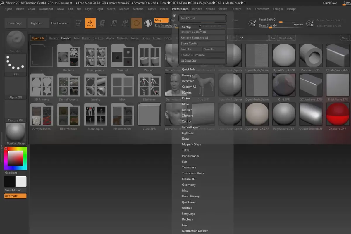Expand the Hotkeys preferences section

tap(187, 75)
